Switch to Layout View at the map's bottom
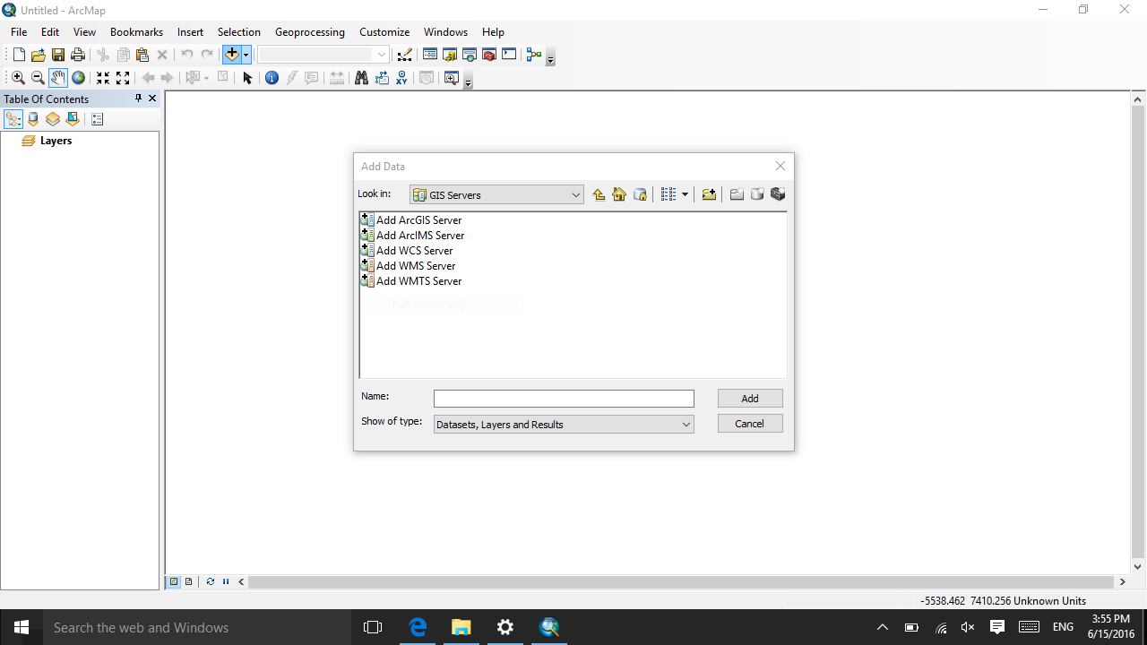This screenshot has width=1147, height=645. tap(188, 581)
